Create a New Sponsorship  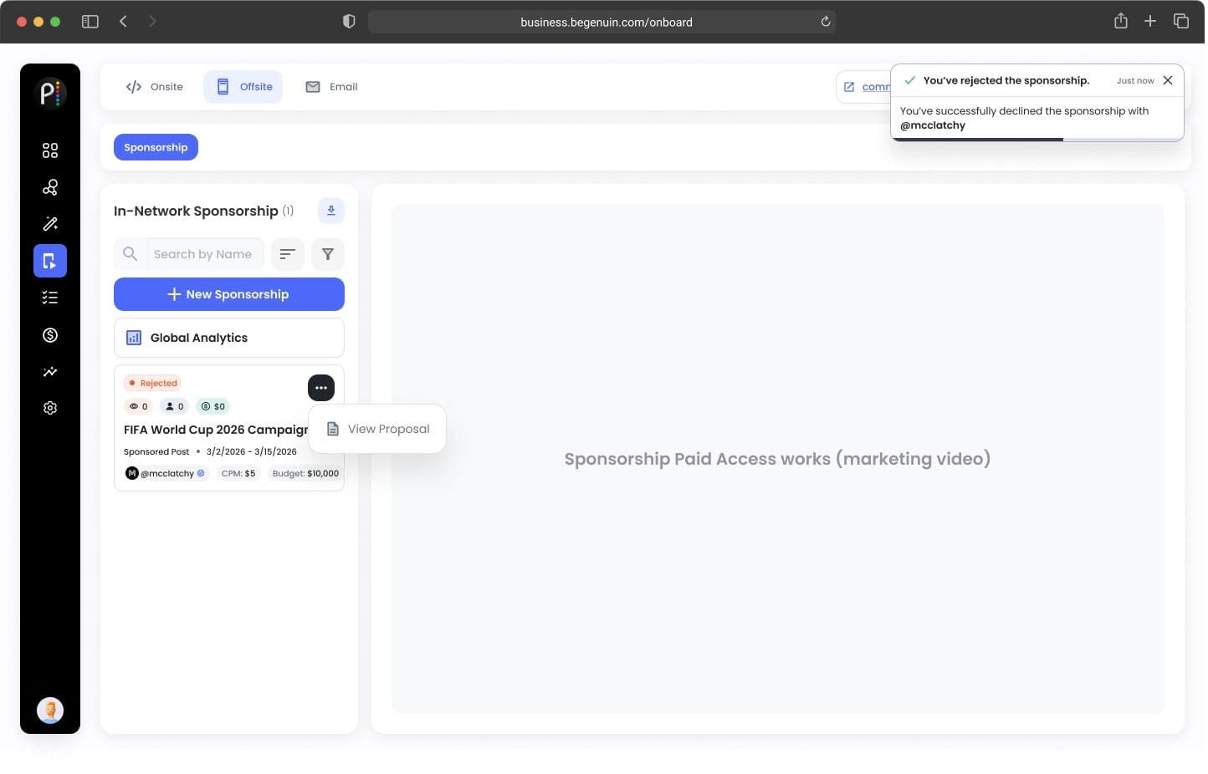(229, 294)
